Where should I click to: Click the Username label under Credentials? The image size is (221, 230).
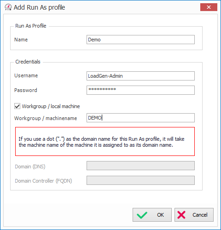coord(26,75)
